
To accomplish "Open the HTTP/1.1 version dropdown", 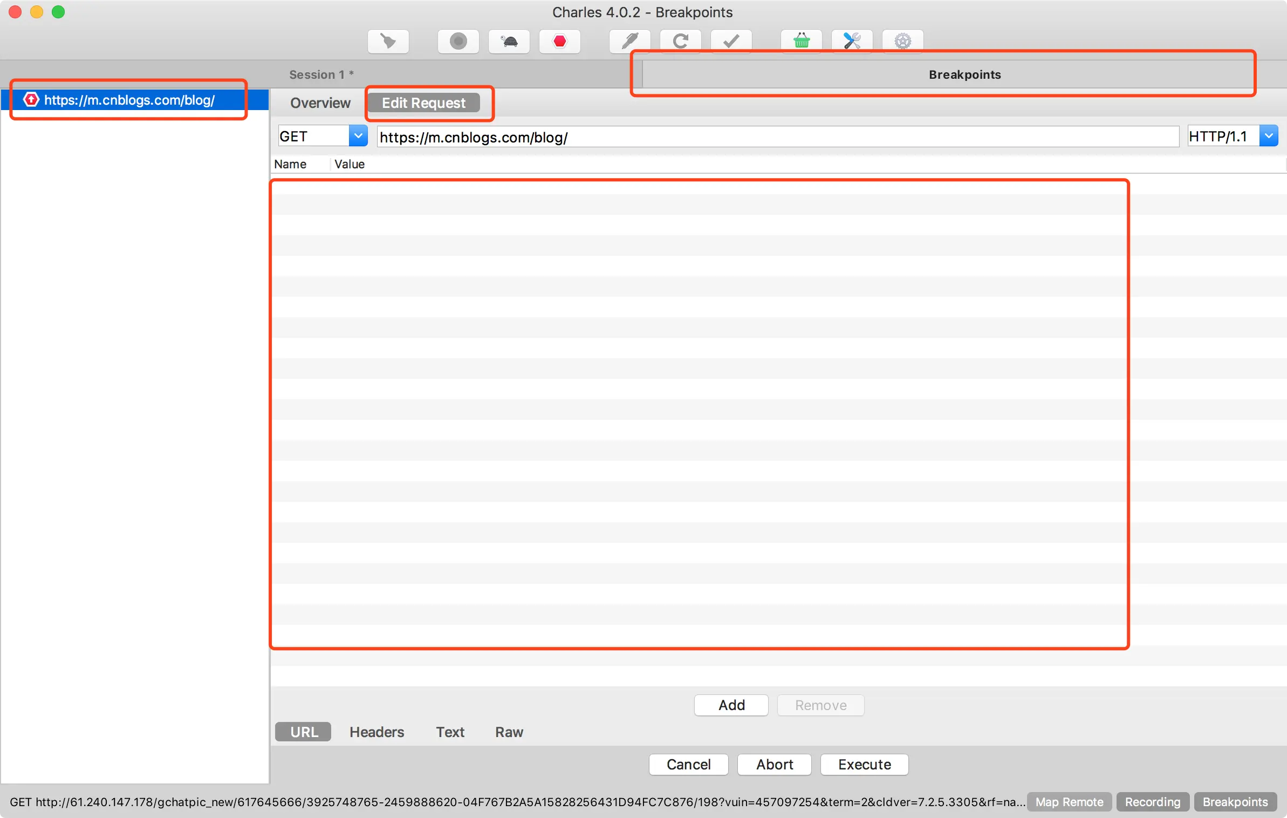I will (1268, 136).
